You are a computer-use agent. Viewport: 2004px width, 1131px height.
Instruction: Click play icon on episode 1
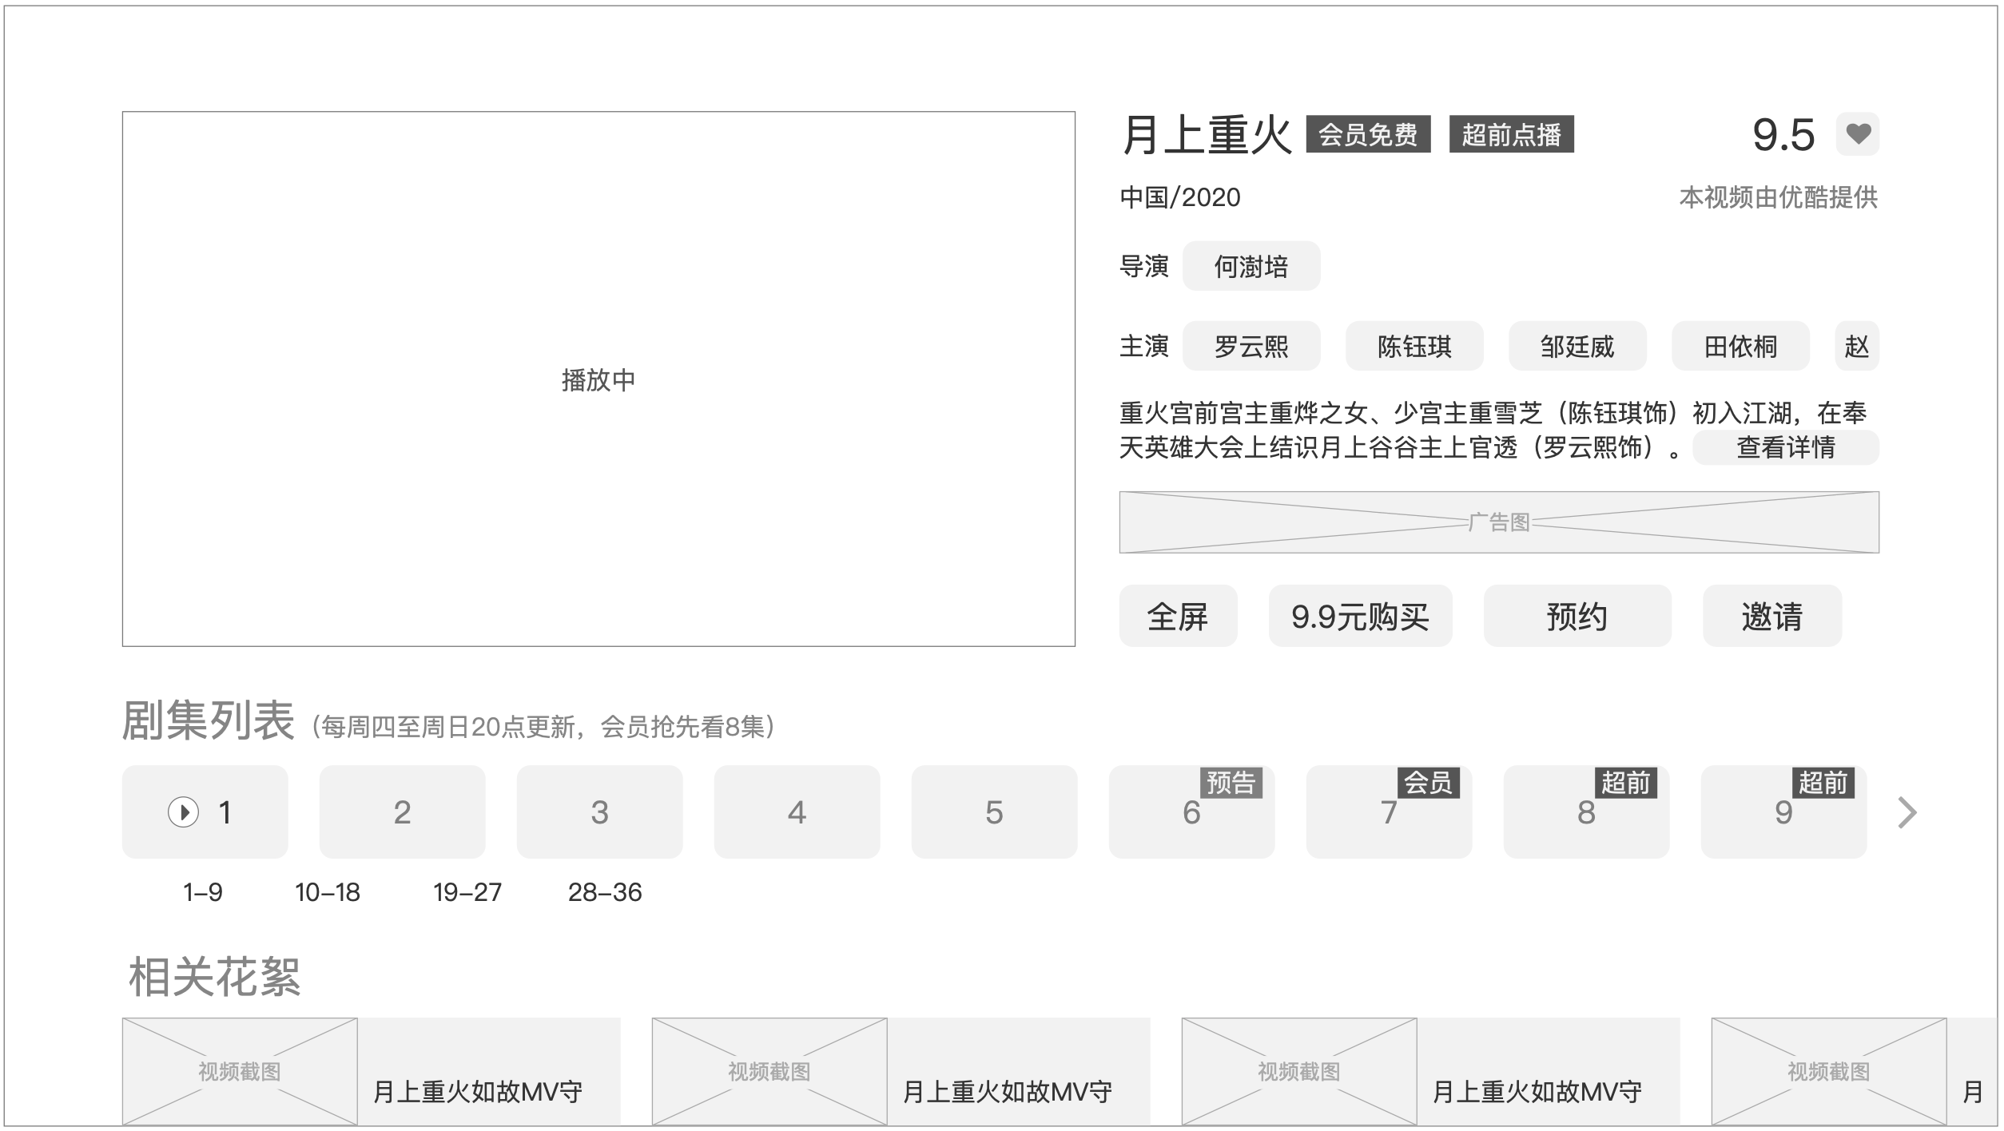[x=183, y=812]
